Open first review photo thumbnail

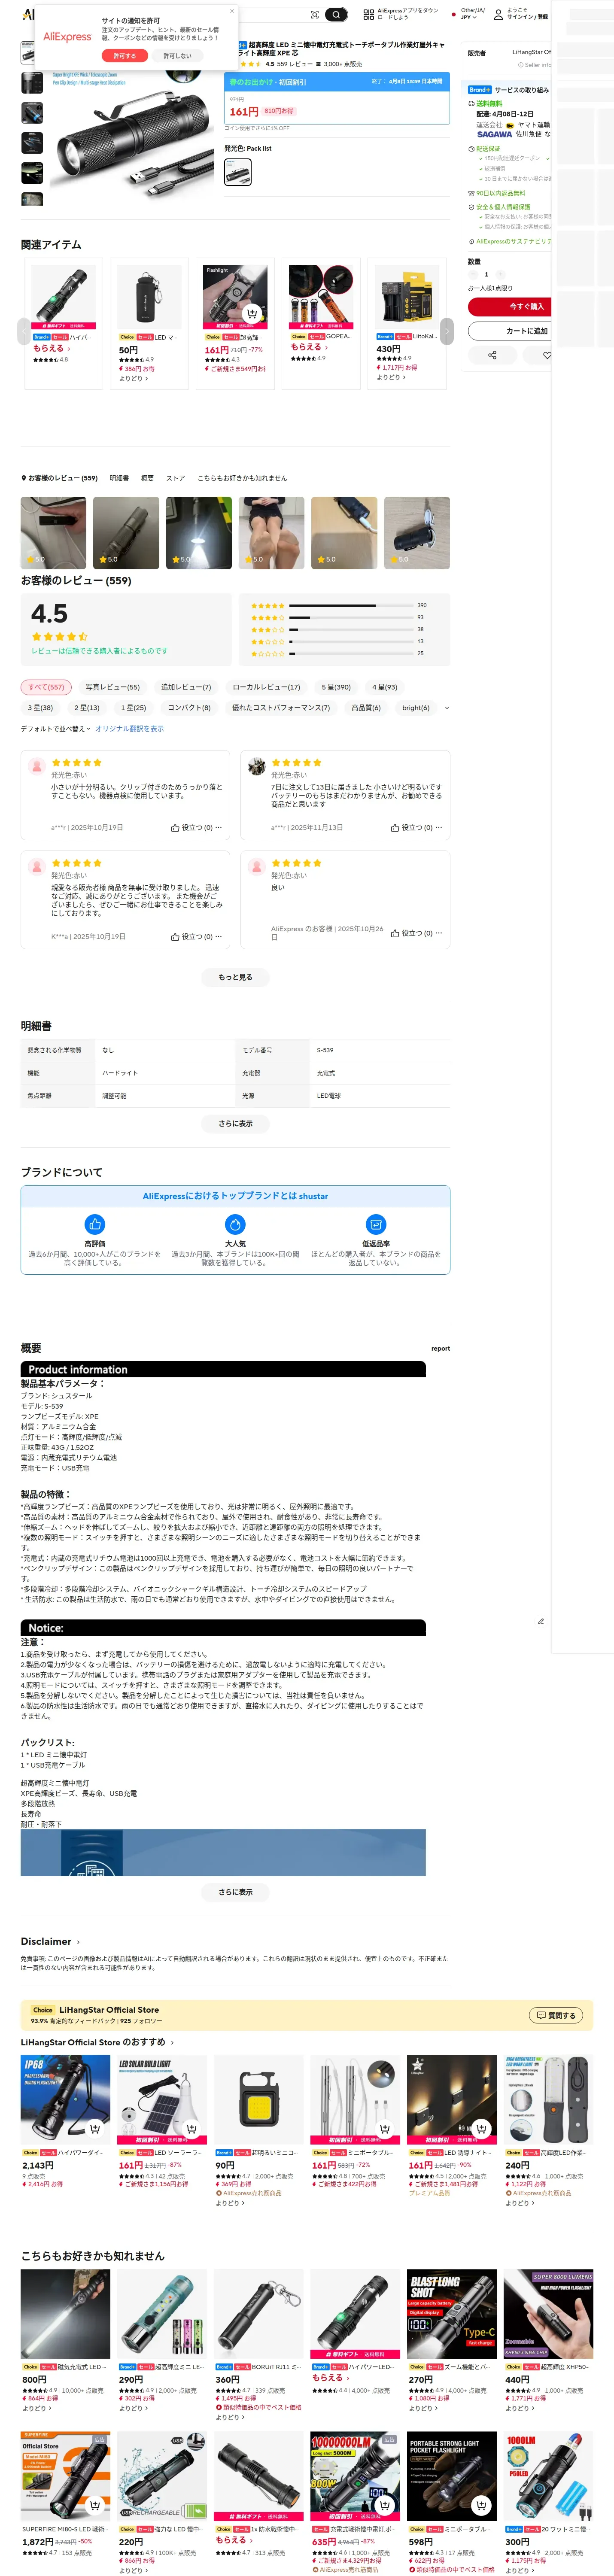(x=53, y=533)
